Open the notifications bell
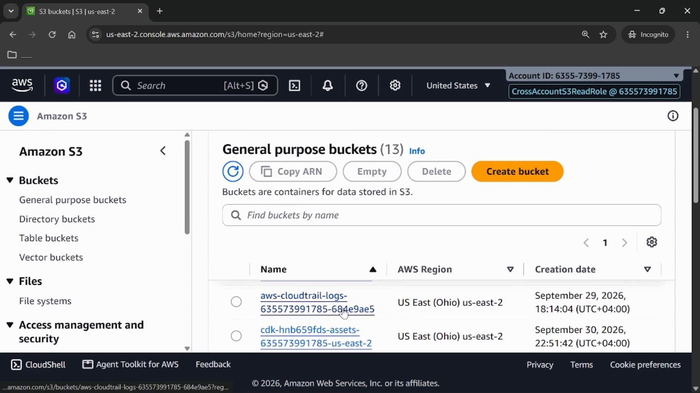700x393 pixels. point(328,86)
